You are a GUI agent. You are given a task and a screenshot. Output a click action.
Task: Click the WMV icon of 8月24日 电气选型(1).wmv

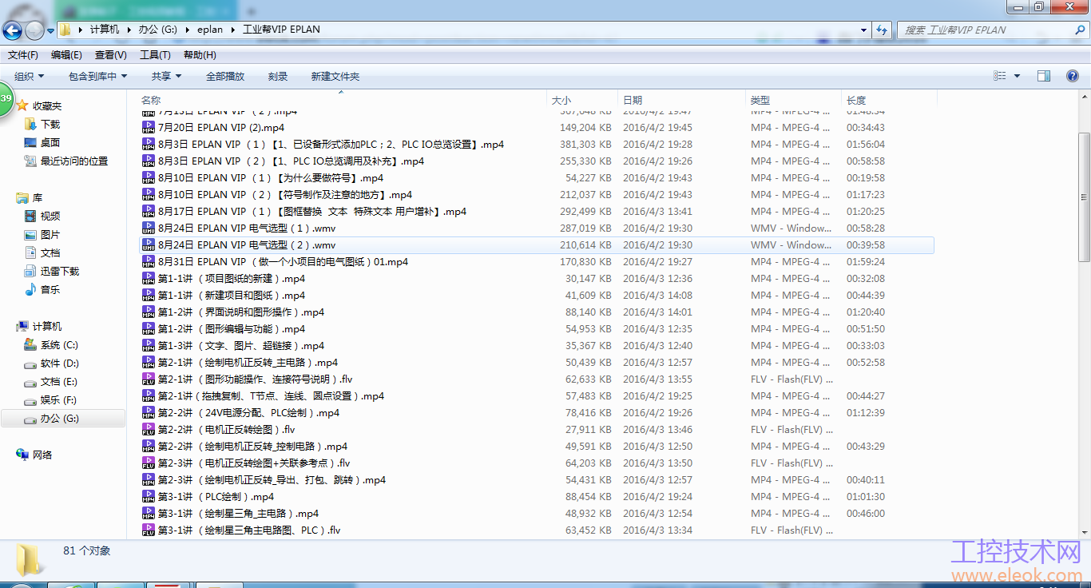[x=149, y=228]
